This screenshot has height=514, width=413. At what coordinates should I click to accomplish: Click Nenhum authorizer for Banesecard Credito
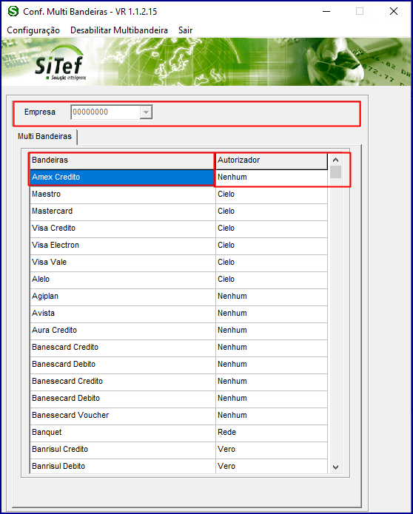[272, 382]
